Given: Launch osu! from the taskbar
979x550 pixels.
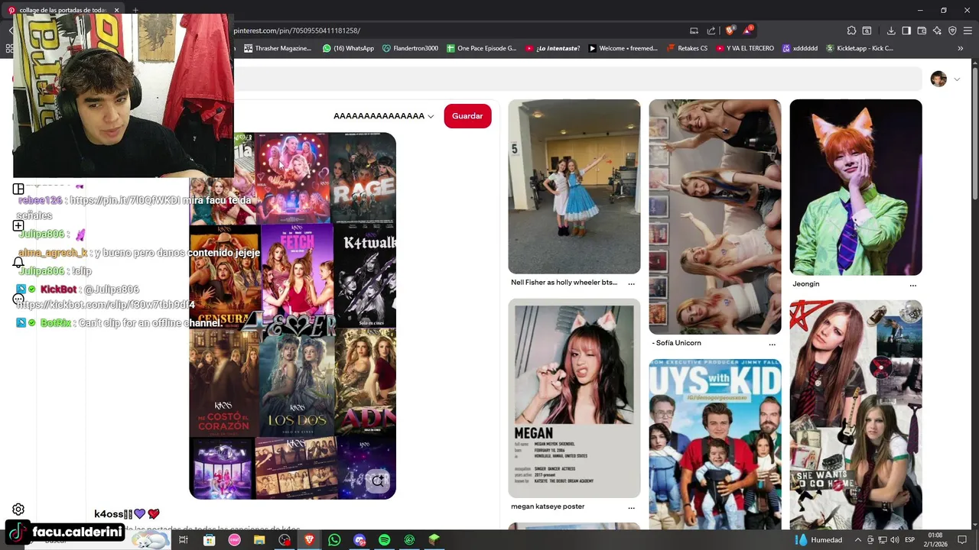Looking at the screenshot, I should tap(234, 540).
